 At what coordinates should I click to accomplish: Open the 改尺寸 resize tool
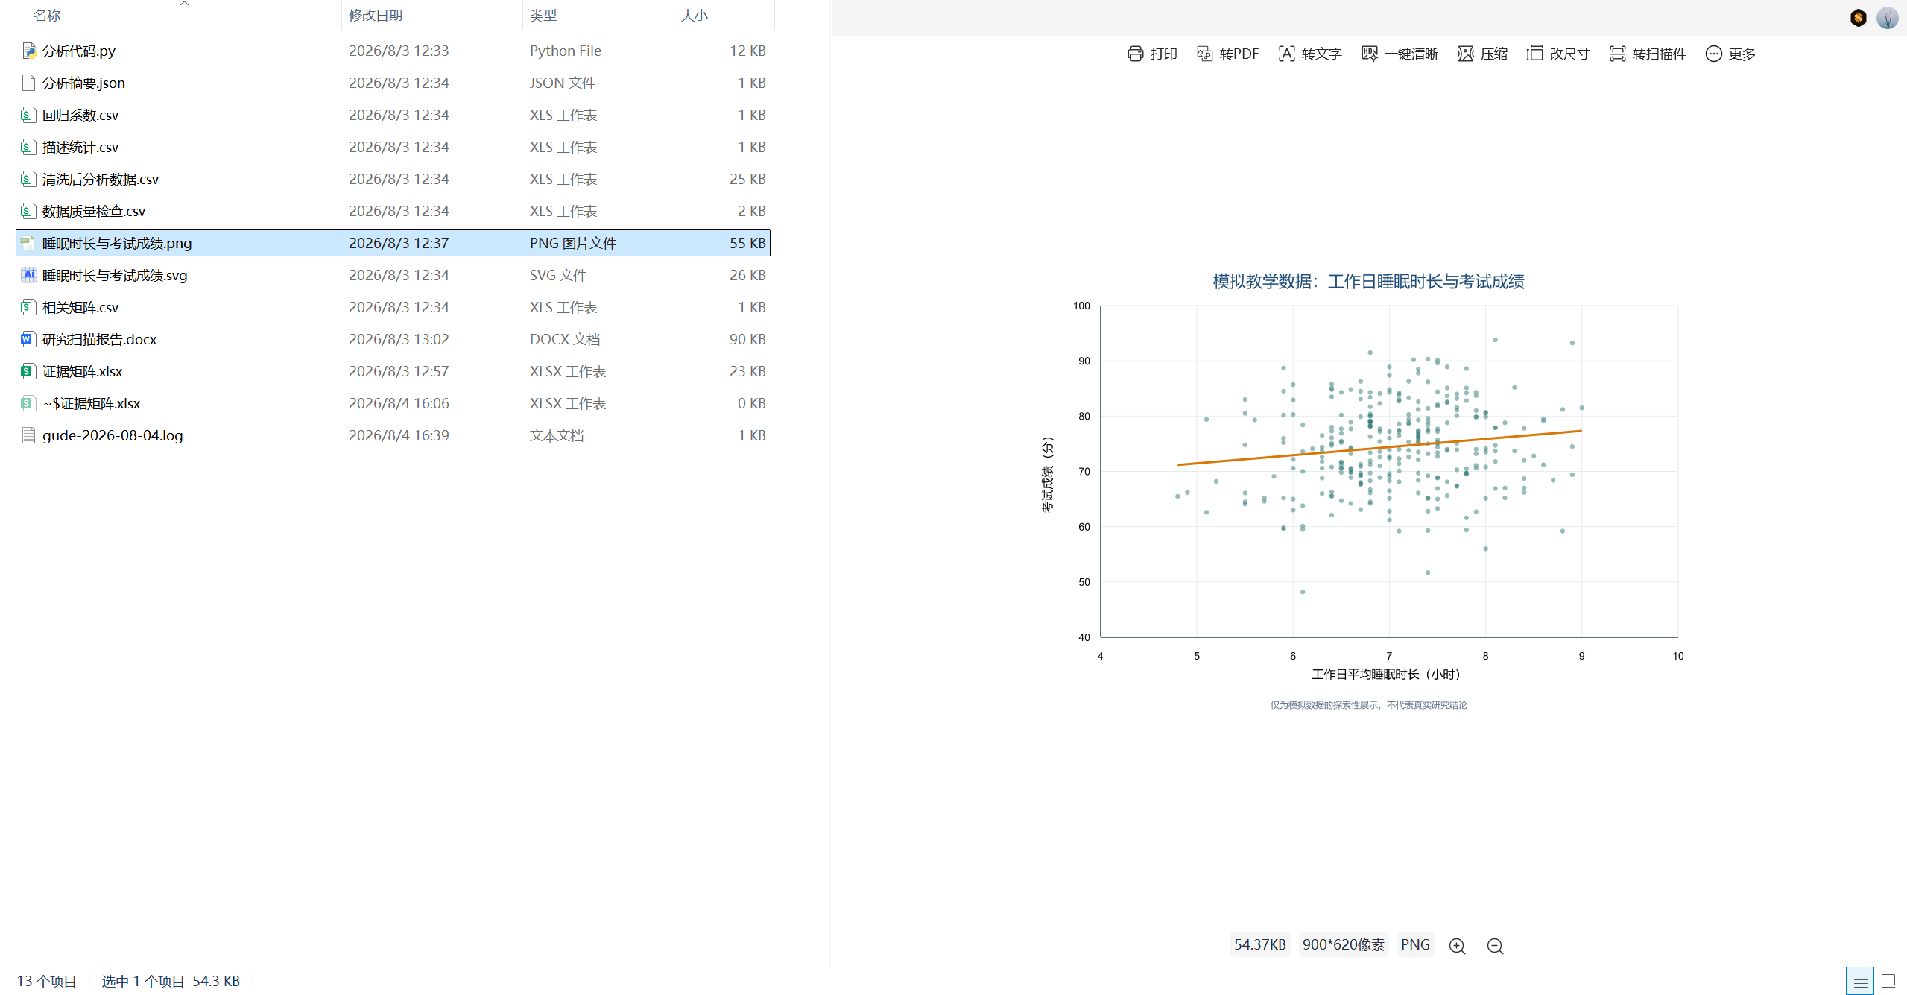[x=1558, y=54]
